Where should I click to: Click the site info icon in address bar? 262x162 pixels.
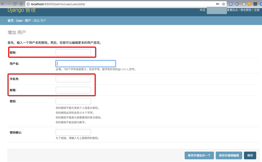click(x=28, y=4)
